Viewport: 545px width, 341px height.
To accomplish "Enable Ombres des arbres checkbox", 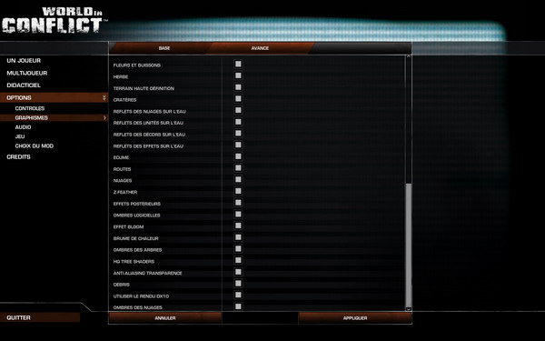I will pos(238,248).
